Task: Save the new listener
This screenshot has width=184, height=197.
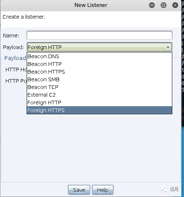Action: 79,190
